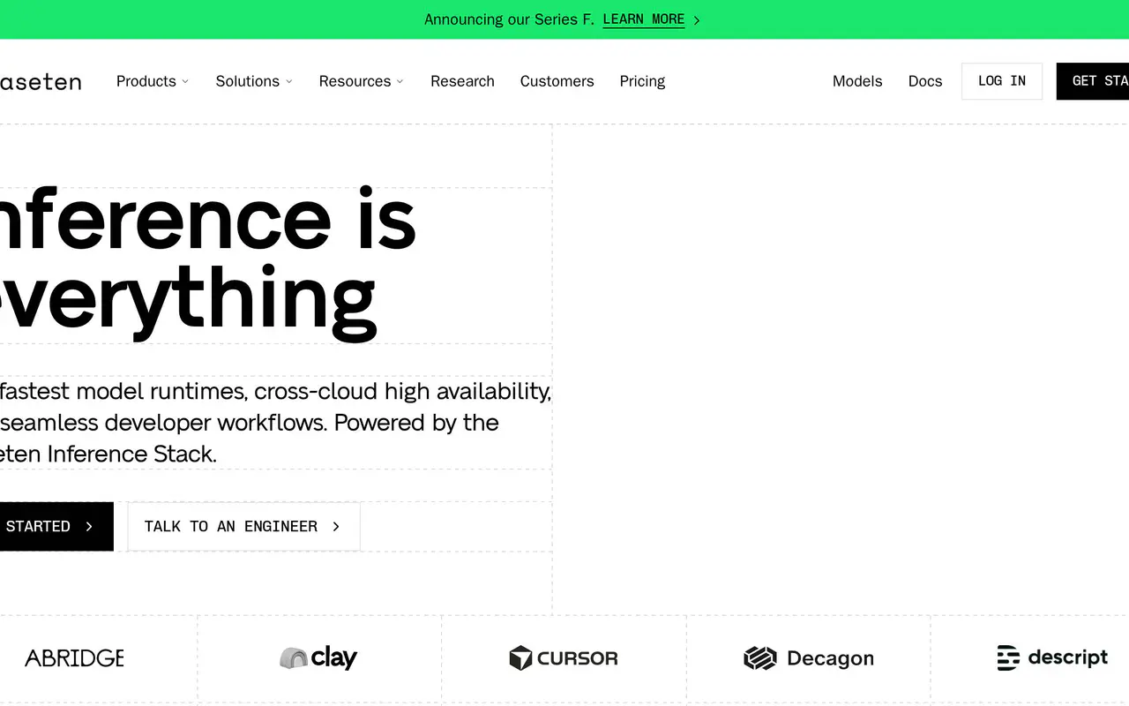Click the Cursor customer logo
Image resolution: width=1129 pixels, height=706 pixels.
coord(564,658)
